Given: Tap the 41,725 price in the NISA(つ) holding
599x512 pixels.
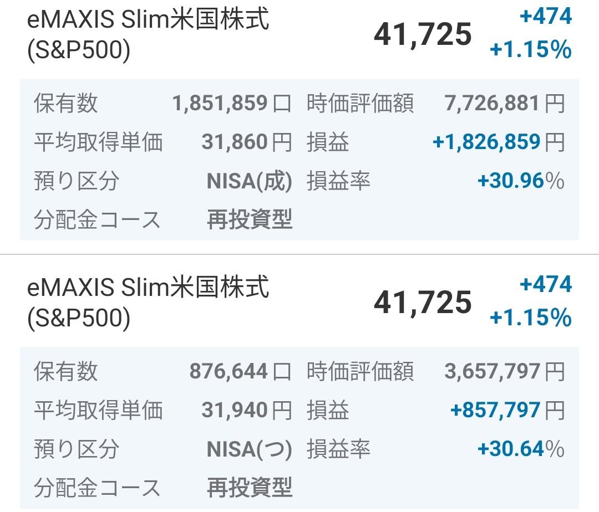Looking at the screenshot, I should click(x=423, y=304).
